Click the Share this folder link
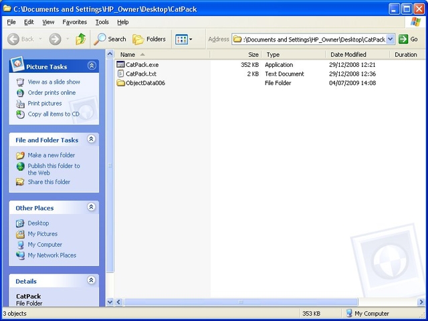The height and width of the screenshot is (321, 428). coord(49,182)
